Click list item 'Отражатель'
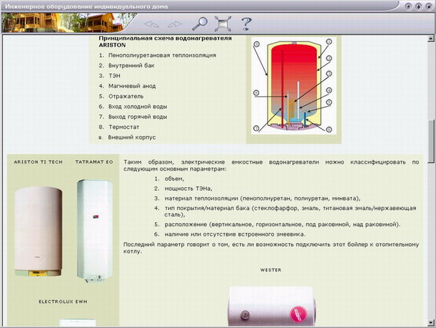This screenshot has width=436, height=328. 126,96
